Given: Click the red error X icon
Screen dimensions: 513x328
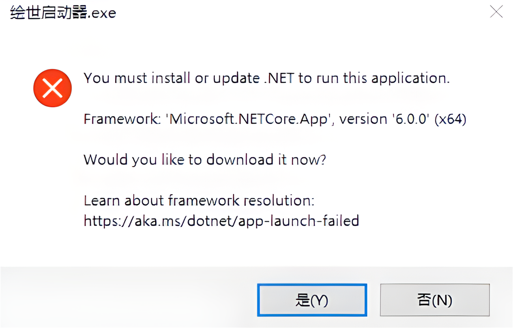Looking at the screenshot, I should point(52,88).
